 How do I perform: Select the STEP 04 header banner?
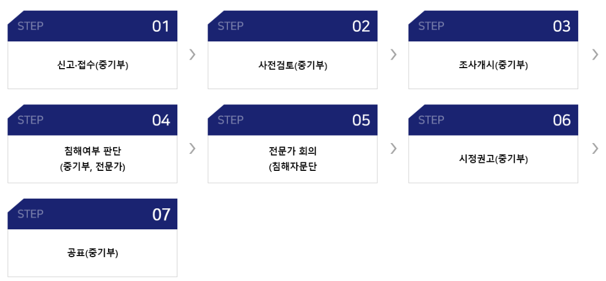click(x=92, y=120)
